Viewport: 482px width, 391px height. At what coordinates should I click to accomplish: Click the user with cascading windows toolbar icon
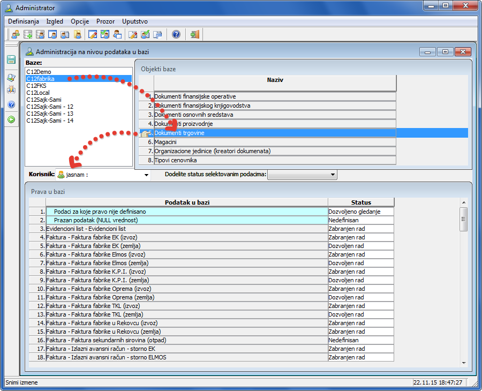click(65, 34)
